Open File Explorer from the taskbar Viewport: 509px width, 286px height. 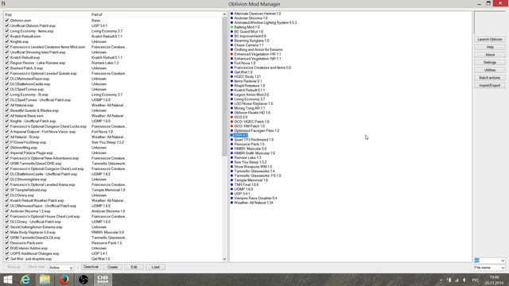pos(45,280)
